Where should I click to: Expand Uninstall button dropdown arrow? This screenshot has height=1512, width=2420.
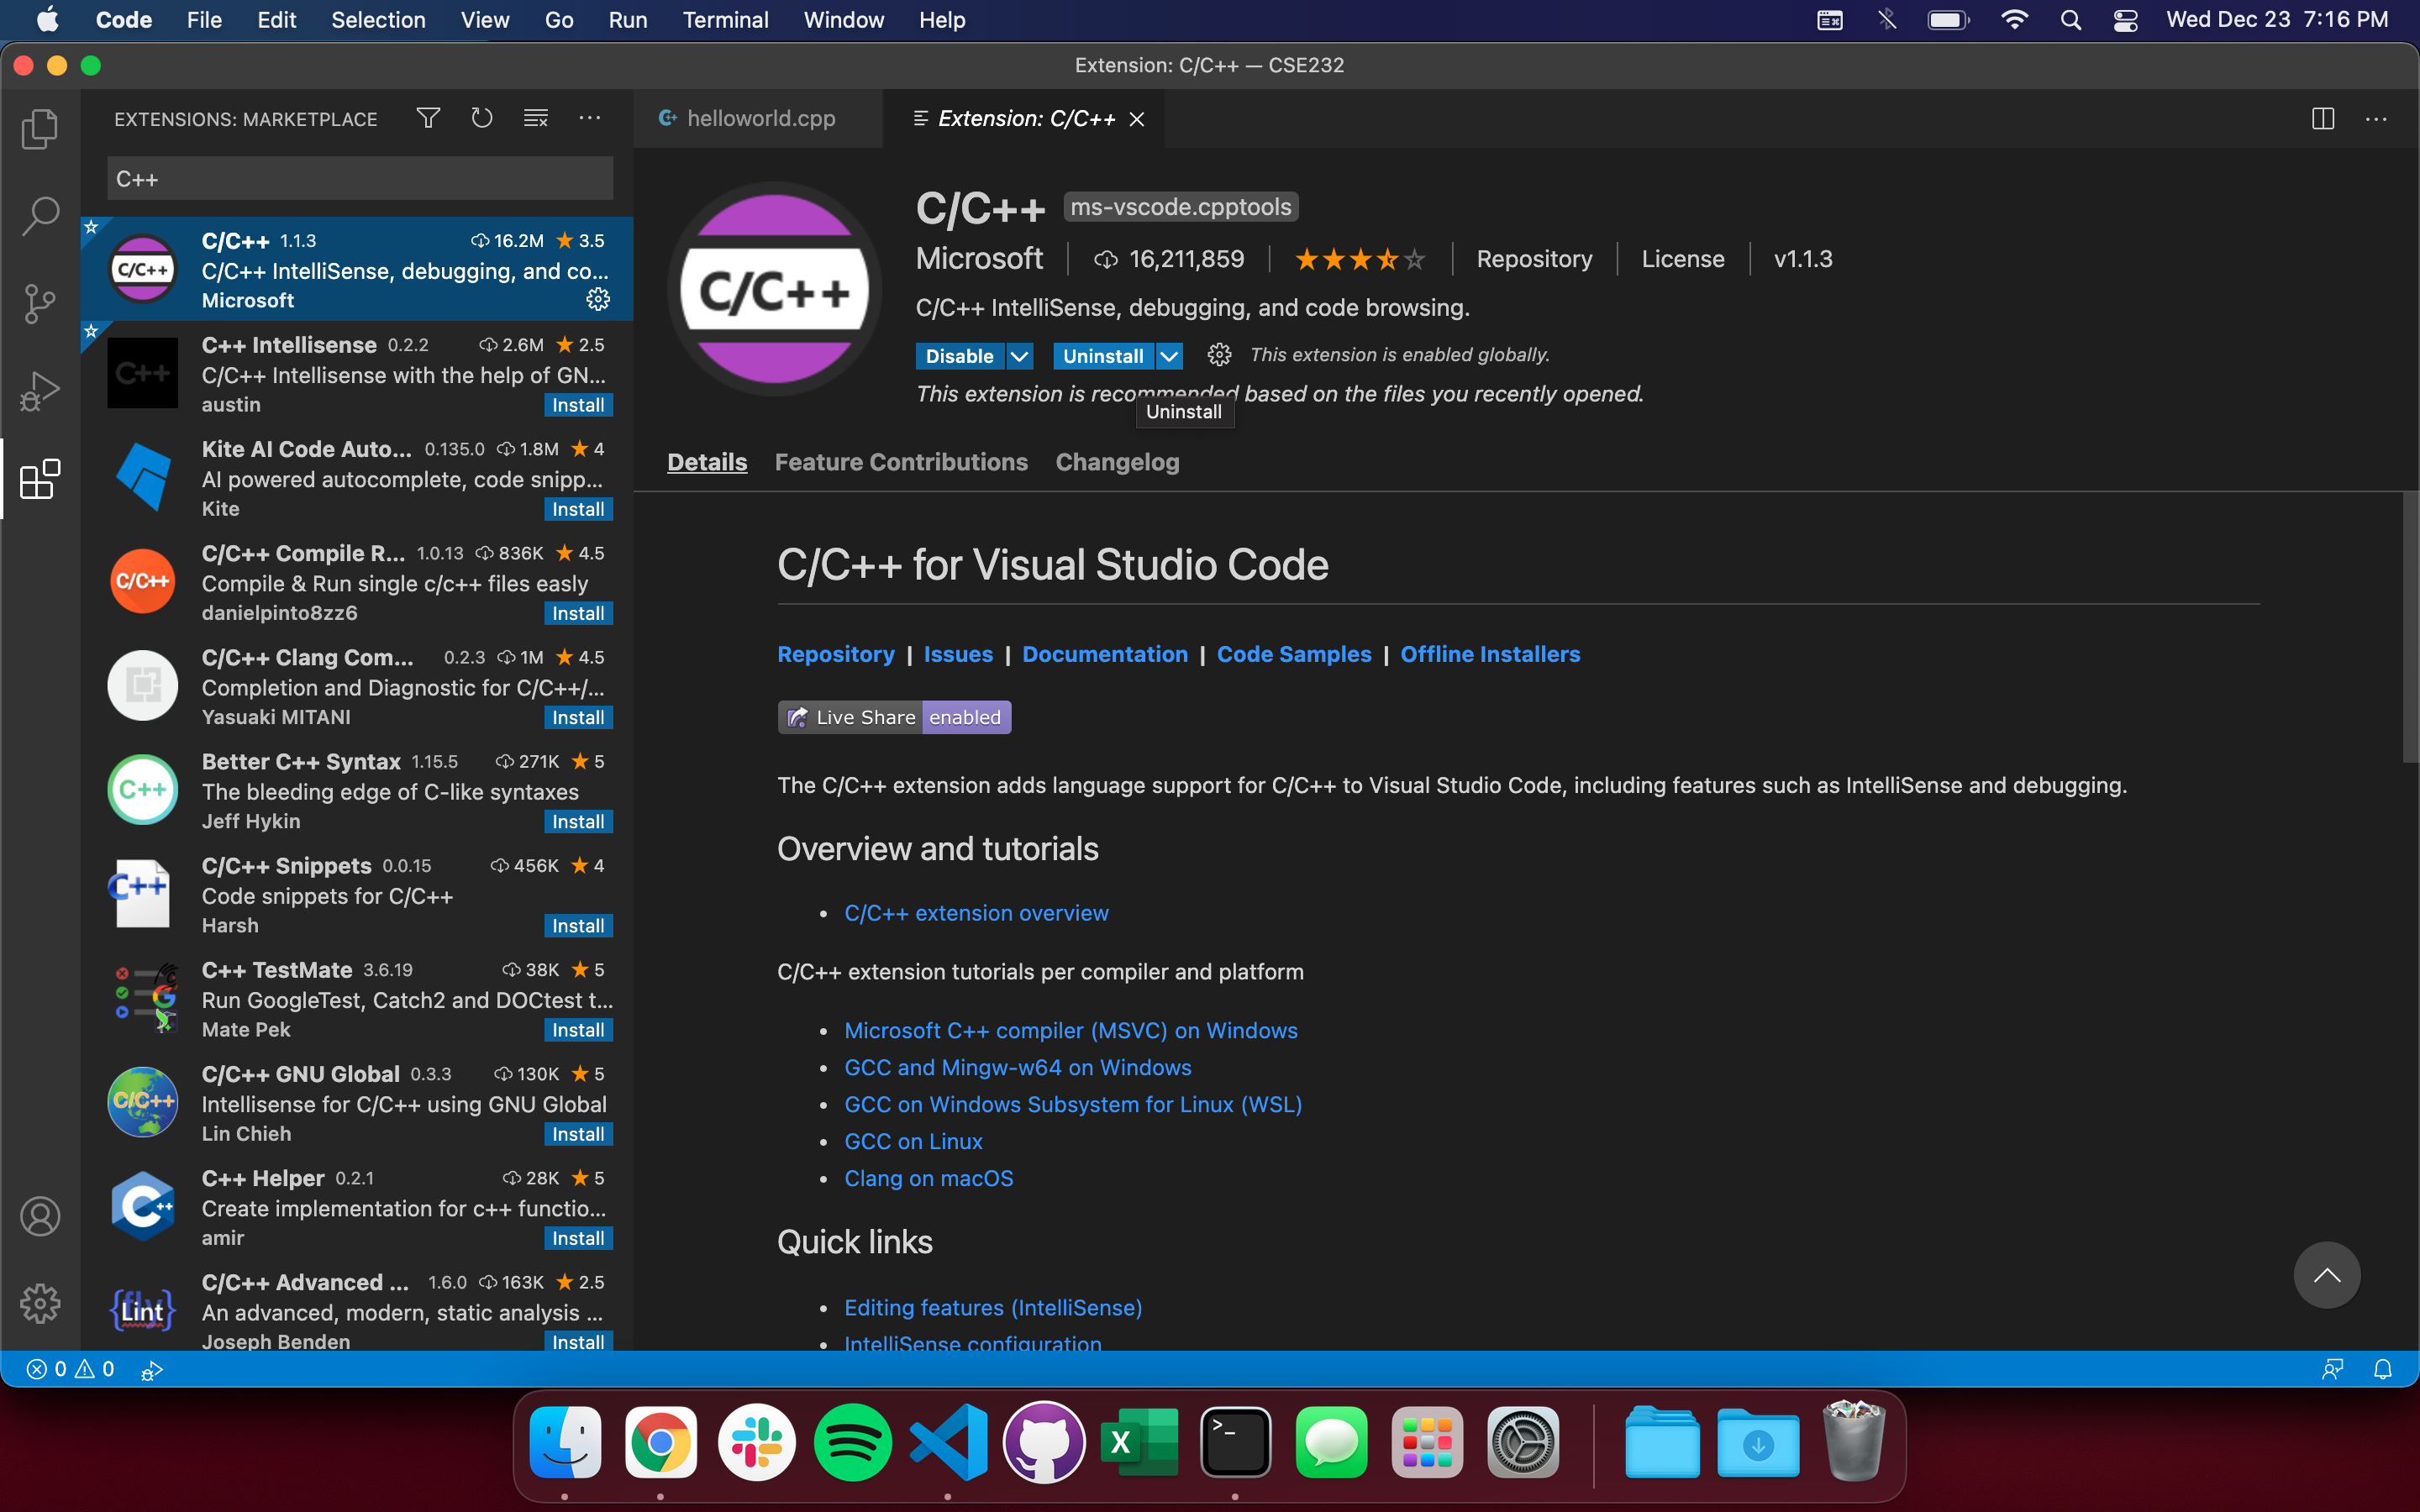coord(1169,355)
